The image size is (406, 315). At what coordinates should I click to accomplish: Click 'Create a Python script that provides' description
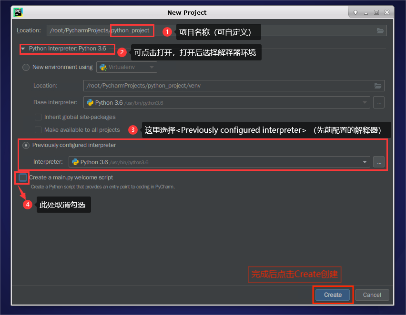pyautogui.click(x=103, y=187)
